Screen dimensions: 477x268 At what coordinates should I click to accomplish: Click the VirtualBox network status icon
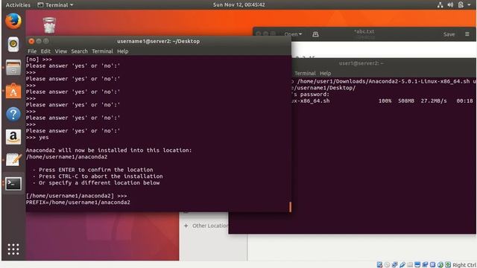[394, 265]
